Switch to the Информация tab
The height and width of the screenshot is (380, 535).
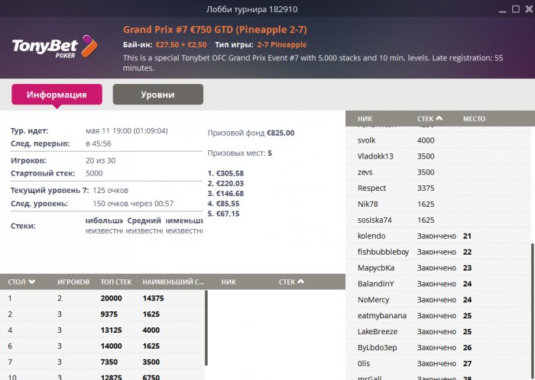[57, 95]
